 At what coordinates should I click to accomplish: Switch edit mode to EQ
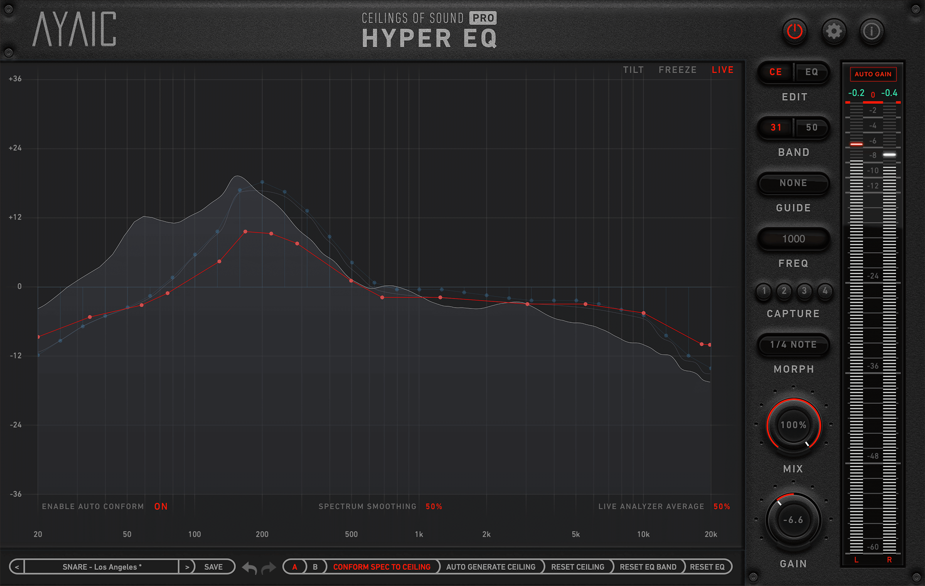coord(811,72)
